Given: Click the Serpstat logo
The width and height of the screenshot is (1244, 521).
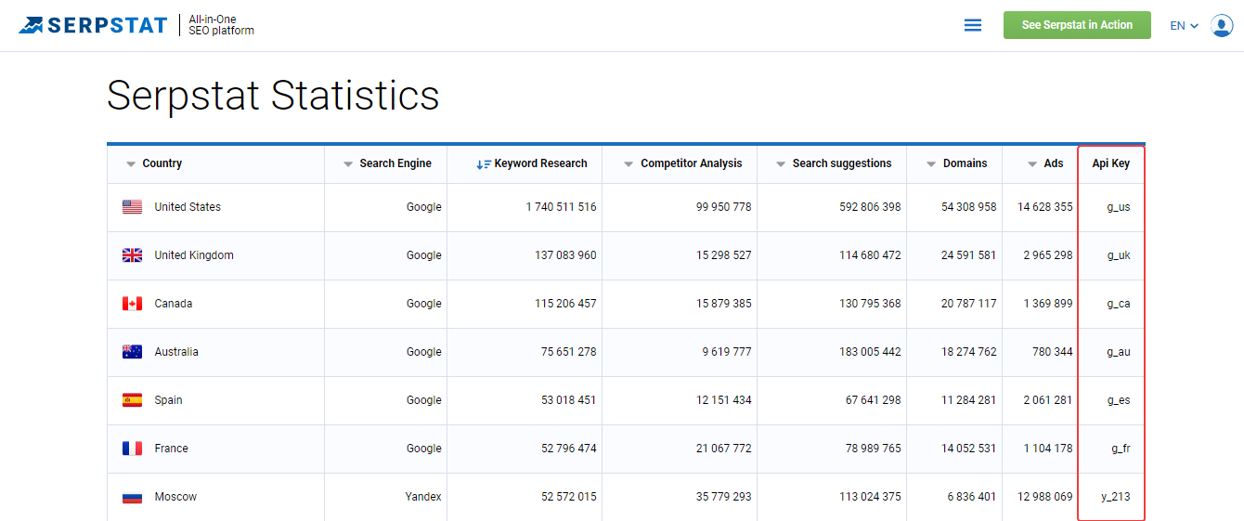Looking at the screenshot, I should (93, 25).
